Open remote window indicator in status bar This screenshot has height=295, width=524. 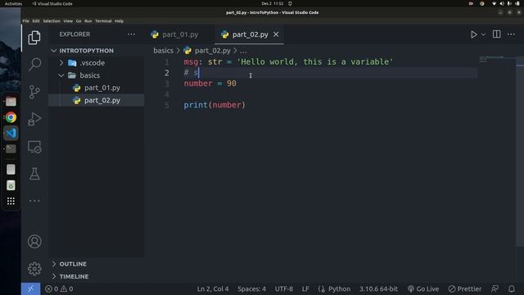[x=31, y=289]
